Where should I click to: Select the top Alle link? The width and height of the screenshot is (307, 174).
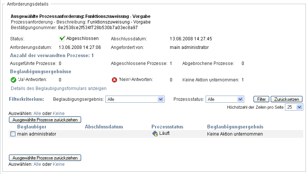[x=37, y=113]
